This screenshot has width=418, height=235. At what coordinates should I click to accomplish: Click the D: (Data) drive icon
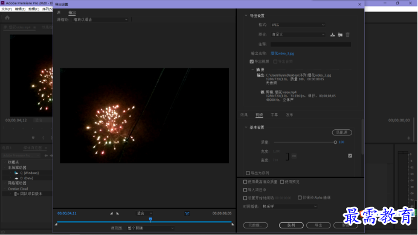click(x=16, y=178)
